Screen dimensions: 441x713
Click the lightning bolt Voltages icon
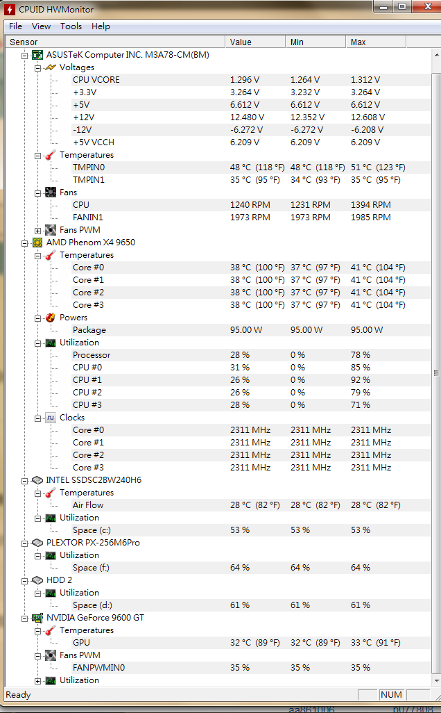tap(50, 67)
